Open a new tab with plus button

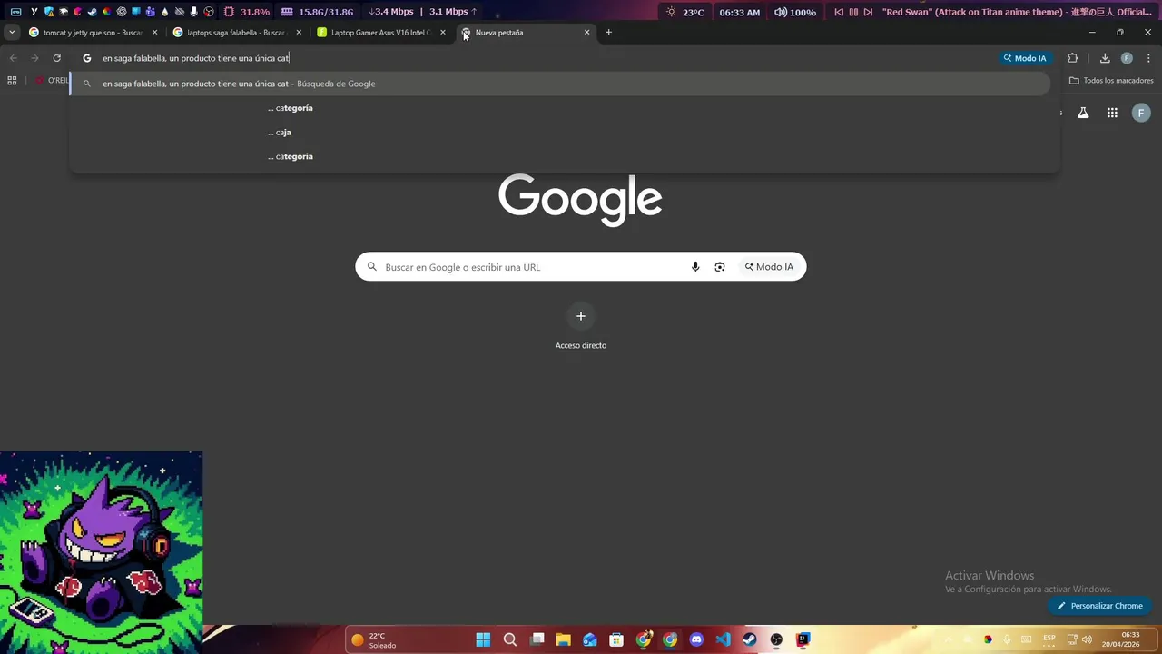pyautogui.click(x=608, y=33)
